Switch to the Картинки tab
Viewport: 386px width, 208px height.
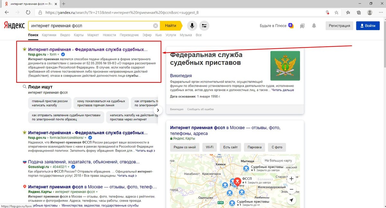click(49, 35)
